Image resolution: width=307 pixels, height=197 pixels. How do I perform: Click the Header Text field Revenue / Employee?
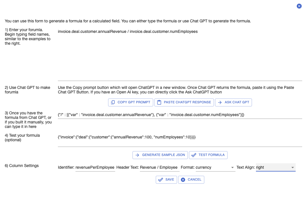(159, 168)
